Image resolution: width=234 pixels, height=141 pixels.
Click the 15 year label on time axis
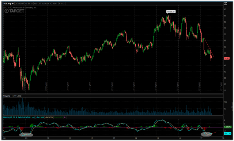coord(158,138)
